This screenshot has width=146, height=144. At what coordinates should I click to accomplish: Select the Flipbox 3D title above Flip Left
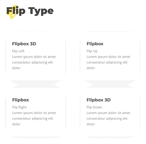pos(24,44)
